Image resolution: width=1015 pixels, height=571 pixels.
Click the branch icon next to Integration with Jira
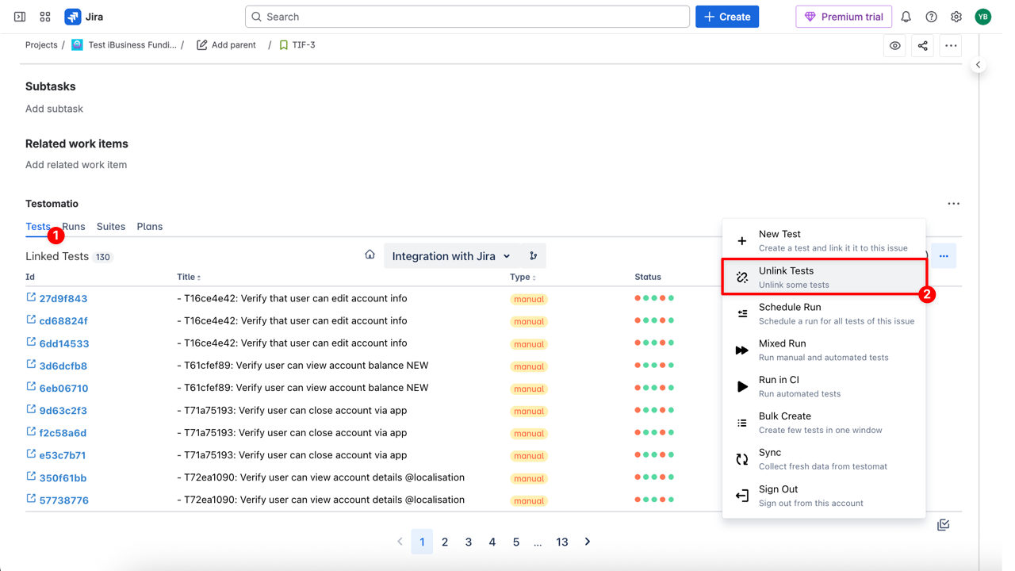click(533, 256)
